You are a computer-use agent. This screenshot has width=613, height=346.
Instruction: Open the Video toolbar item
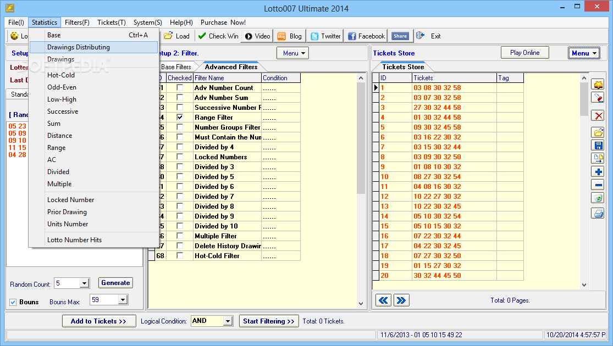coord(258,36)
